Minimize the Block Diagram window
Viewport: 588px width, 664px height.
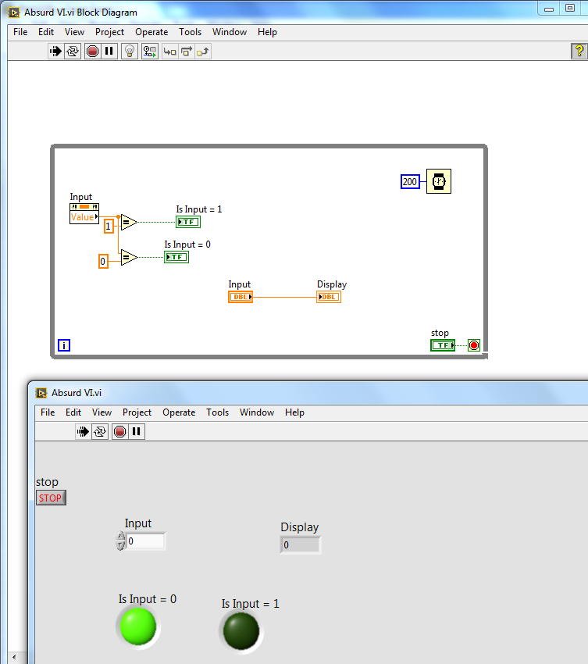click(x=549, y=9)
